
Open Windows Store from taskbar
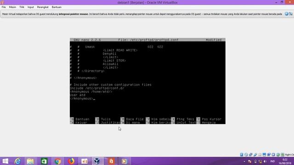(44, 161)
